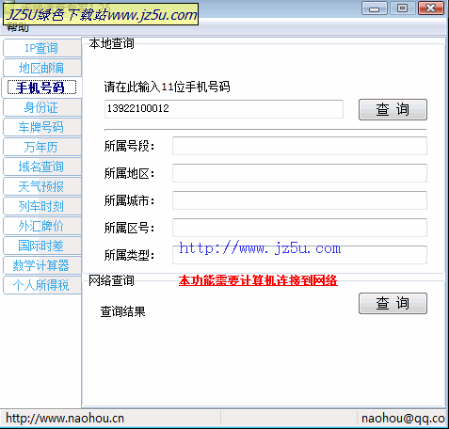Switch to 地区邮编 tab
The height and width of the screenshot is (429, 449).
(x=41, y=68)
